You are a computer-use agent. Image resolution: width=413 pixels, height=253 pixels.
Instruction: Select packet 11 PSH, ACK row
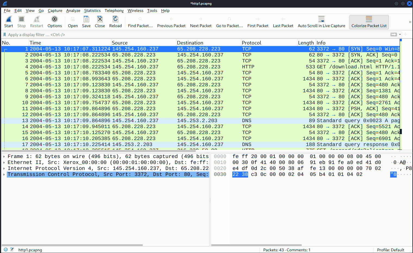point(201,109)
